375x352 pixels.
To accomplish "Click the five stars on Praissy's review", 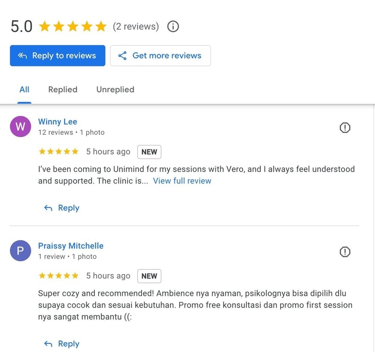I will (x=59, y=276).
